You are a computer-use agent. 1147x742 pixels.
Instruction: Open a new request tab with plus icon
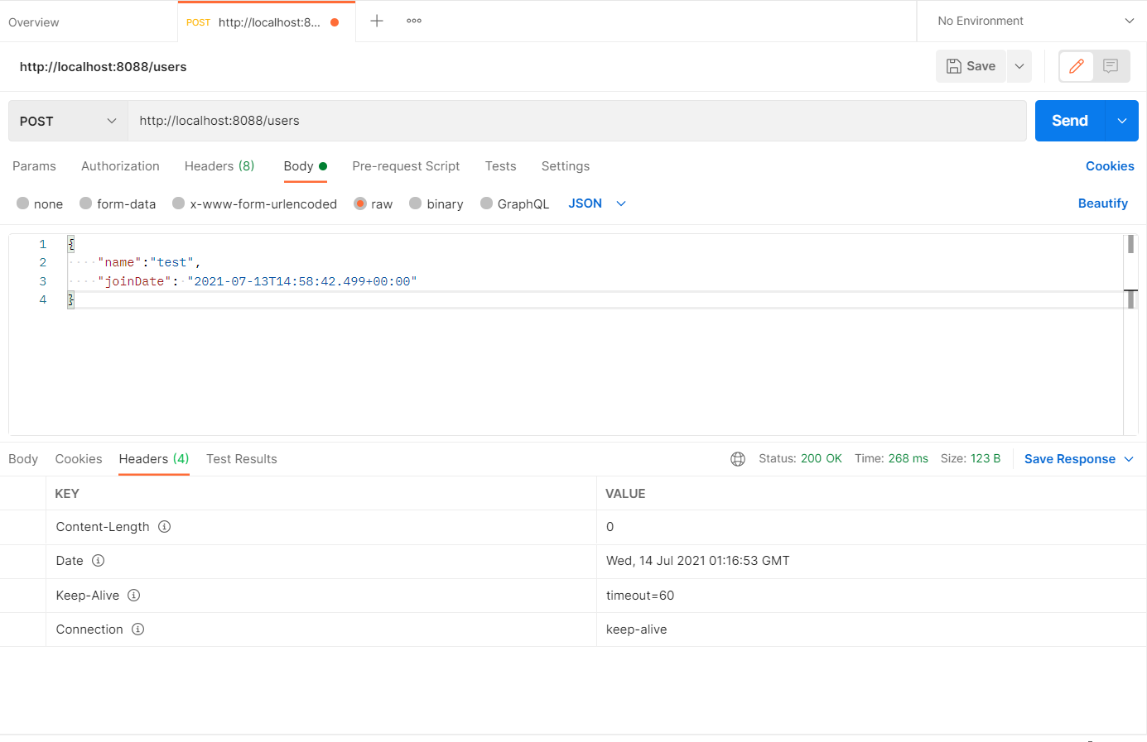point(376,21)
